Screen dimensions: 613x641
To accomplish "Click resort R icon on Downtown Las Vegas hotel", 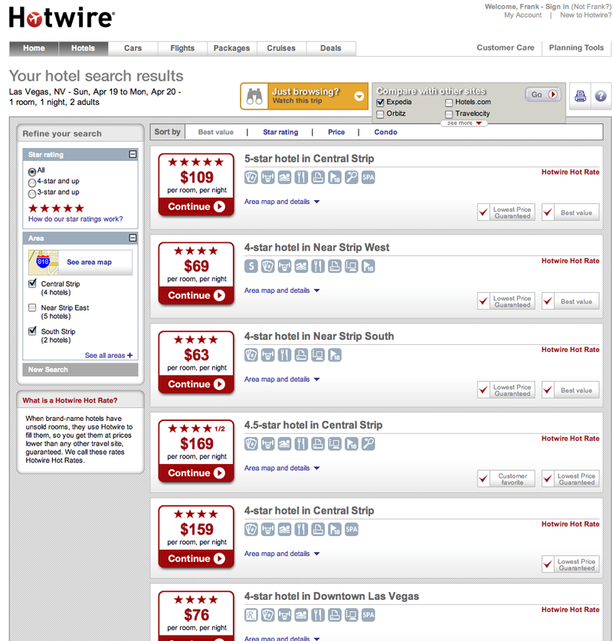I will [251, 615].
